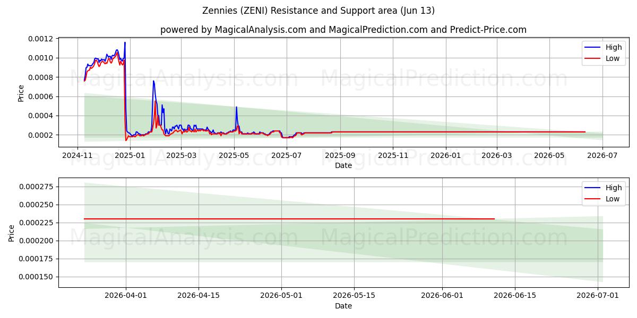Image resolution: width=637 pixels, height=318 pixels.
Task: Select 'High' in the lower chart legend
Action: point(614,188)
